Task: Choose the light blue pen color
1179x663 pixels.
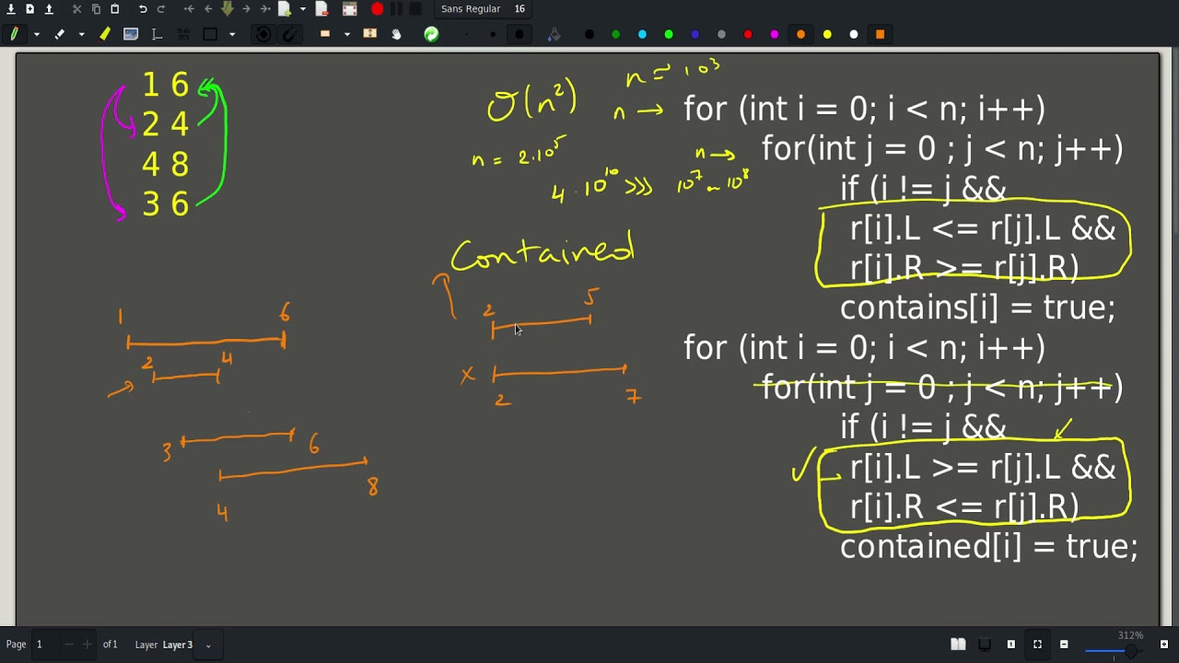Action: (642, 34)
